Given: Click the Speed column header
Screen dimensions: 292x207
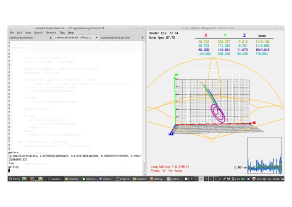Looking at the screenshot, I should [262, 36].
